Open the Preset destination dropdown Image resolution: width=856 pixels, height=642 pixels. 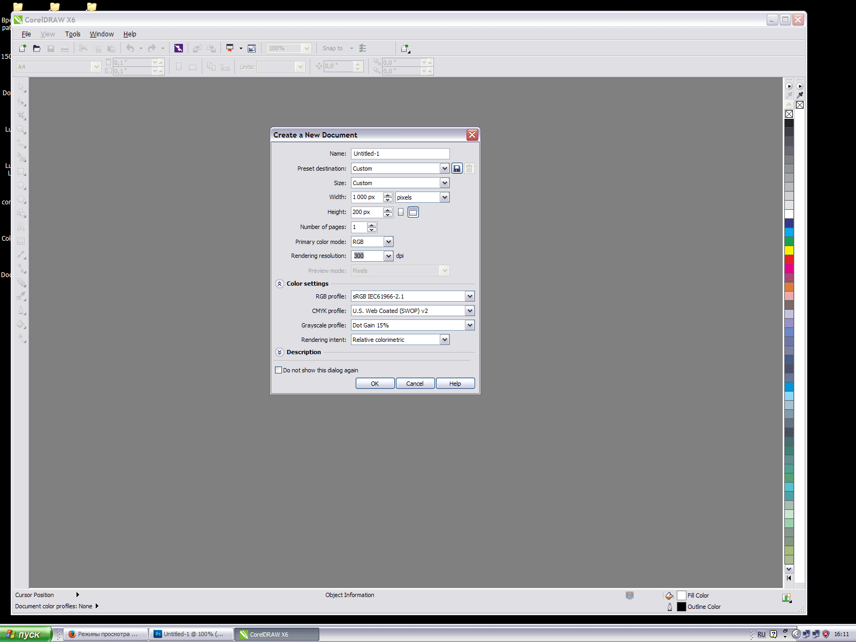[445, 169]
